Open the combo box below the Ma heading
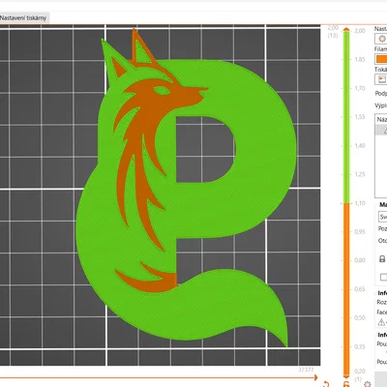The image size is (387, 387). (x=382, y=217)
